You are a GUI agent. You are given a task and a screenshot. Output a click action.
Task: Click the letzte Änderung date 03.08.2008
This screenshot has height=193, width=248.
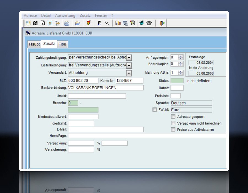point(201,73)
